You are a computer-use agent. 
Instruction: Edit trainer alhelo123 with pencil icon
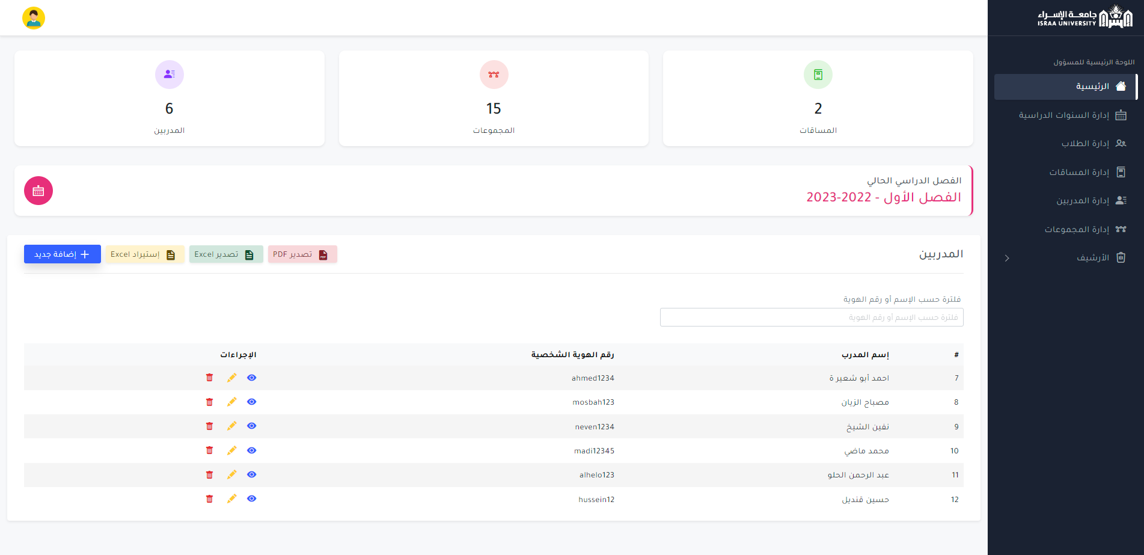[231, 474]
